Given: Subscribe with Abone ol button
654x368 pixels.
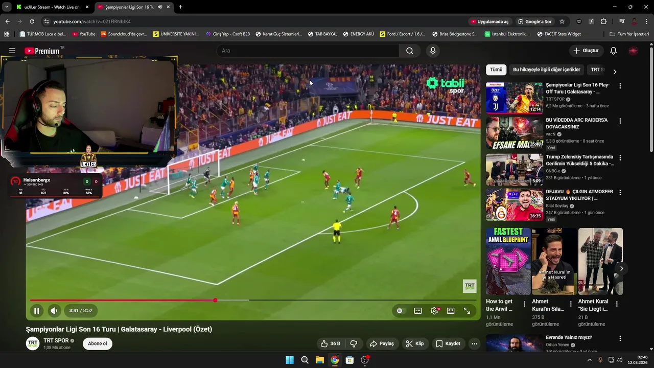Looking at the screenshot, I should coord(98,343).
